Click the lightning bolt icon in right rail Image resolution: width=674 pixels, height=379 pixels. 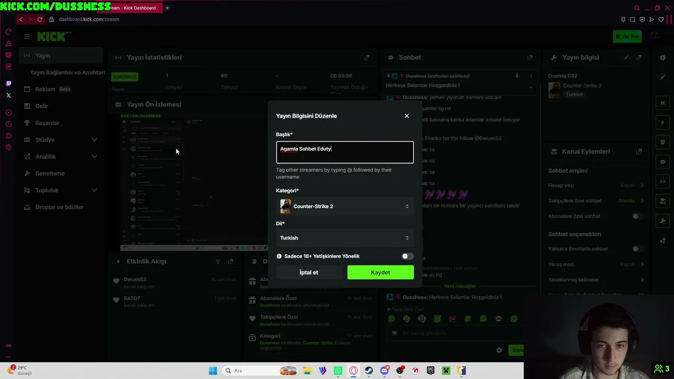pos(663,123)
